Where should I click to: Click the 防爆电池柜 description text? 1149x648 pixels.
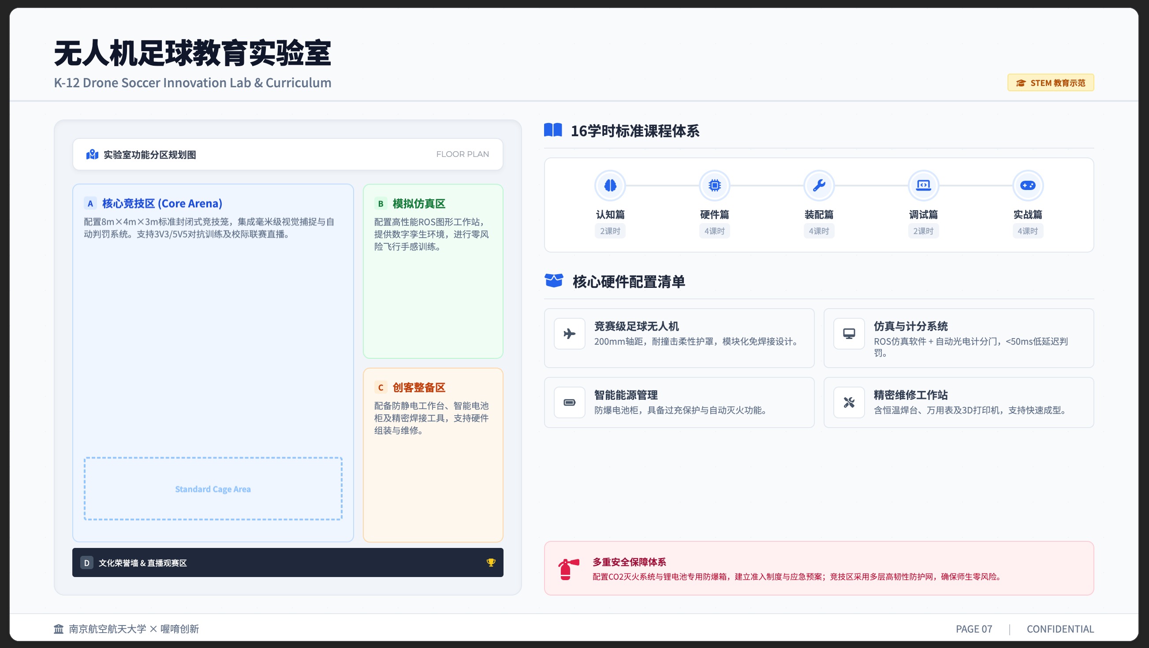click(682, 410)
